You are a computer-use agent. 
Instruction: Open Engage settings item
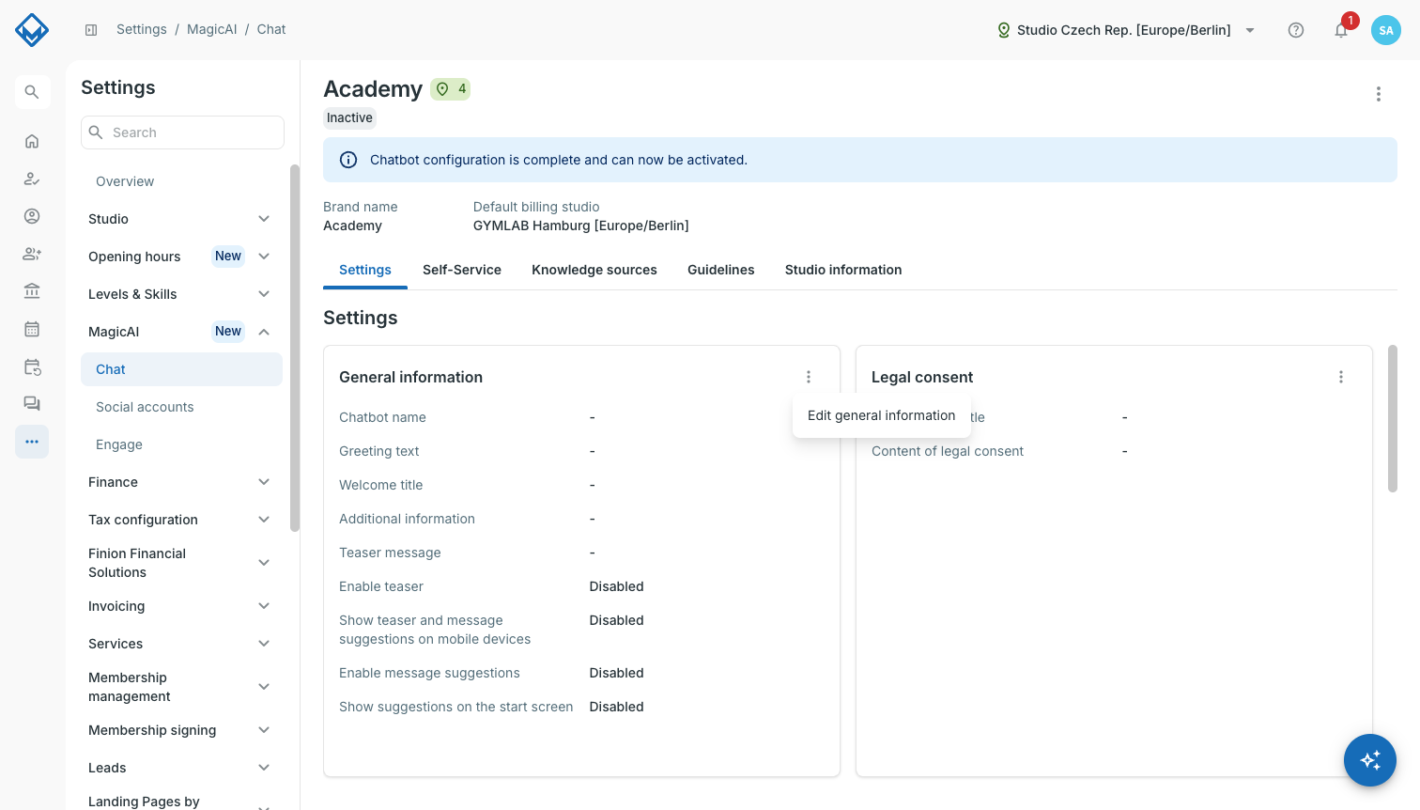click(x=181, y=444)
